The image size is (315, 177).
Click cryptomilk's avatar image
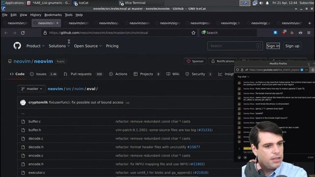[23, 103]
